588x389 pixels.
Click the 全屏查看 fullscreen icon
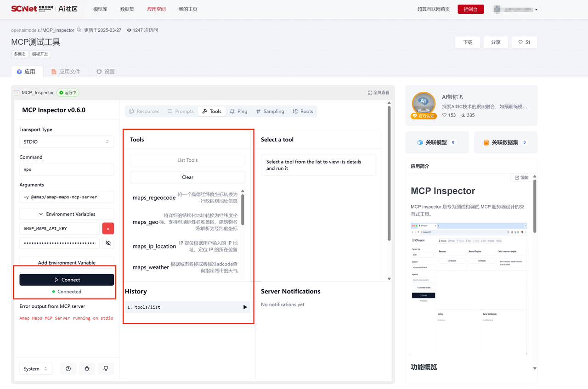pos(370,93)
